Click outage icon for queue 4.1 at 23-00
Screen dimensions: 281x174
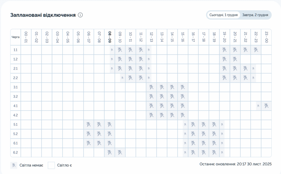tap(266, 106)
